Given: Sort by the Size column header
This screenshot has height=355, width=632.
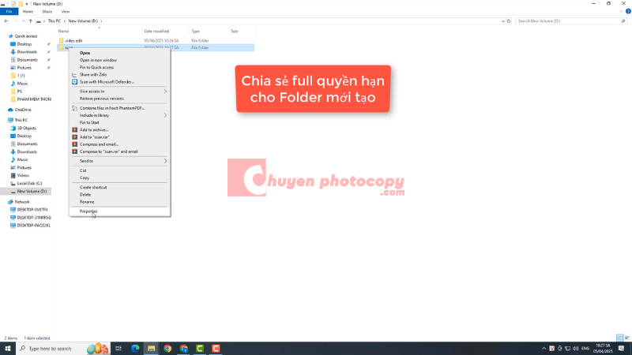Looking at the screenshot, I should tap(242, 31).
